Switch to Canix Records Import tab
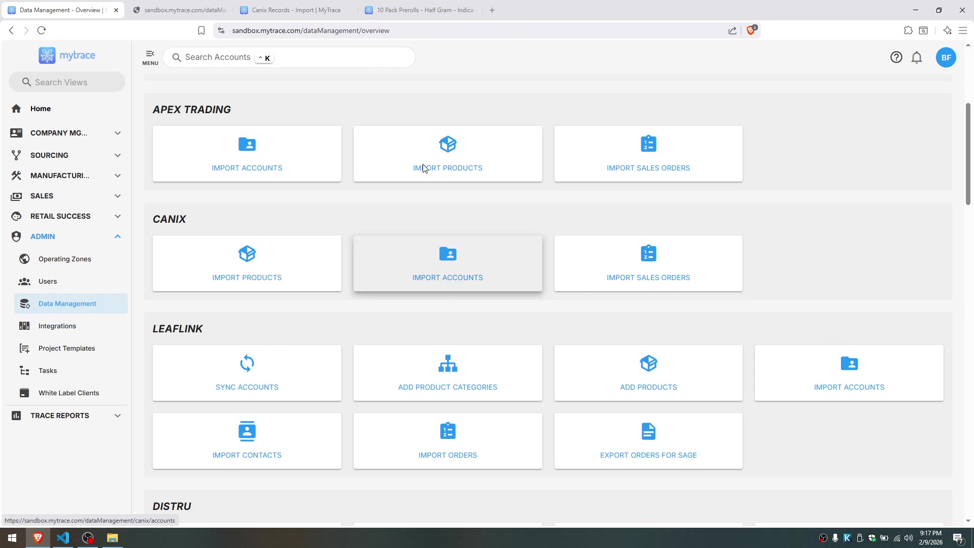Viewport: 974px width, 548px height. (x=296, y=10)
